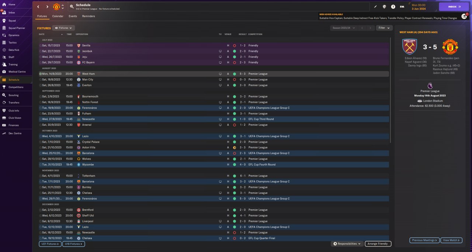Open the Filter dropdown
This screenshot has width=472, height=252.
tap(384, 28)
